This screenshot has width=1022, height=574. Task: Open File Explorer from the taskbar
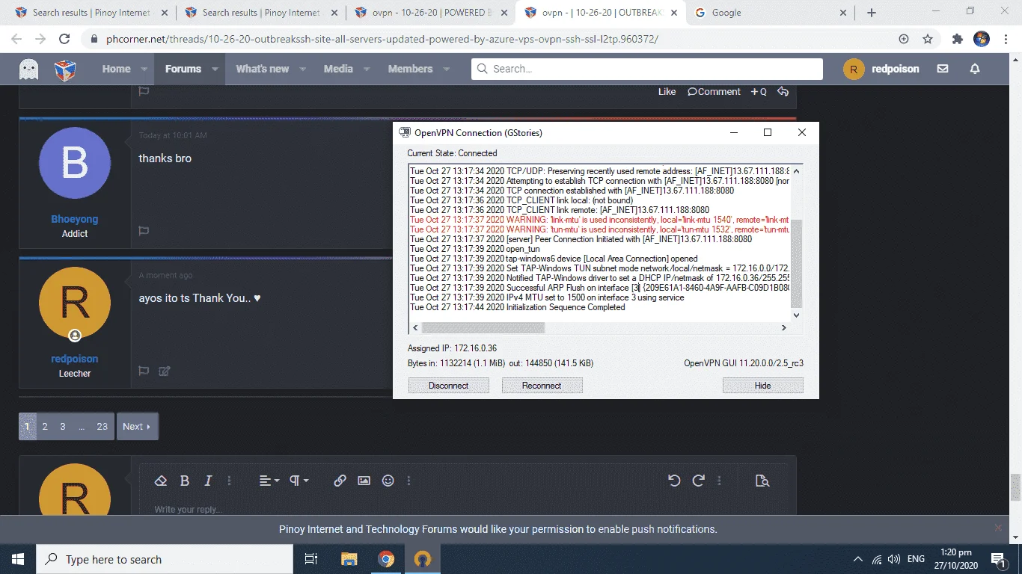click(349, 559)
